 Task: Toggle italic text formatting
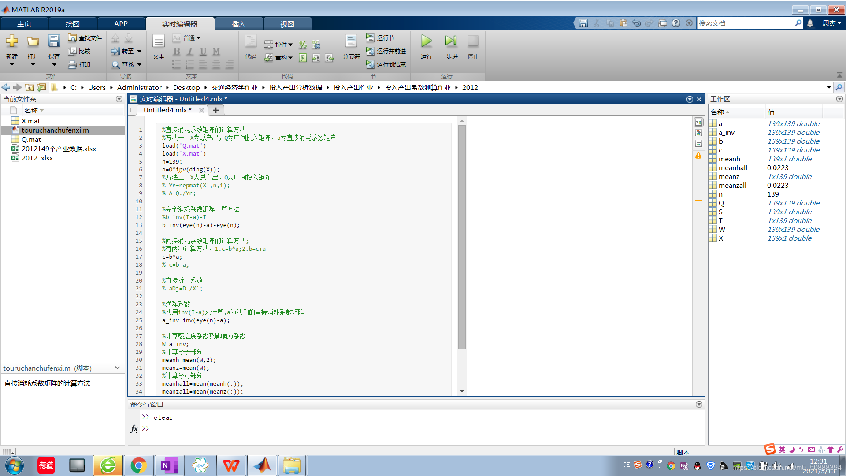pos(190,52)
